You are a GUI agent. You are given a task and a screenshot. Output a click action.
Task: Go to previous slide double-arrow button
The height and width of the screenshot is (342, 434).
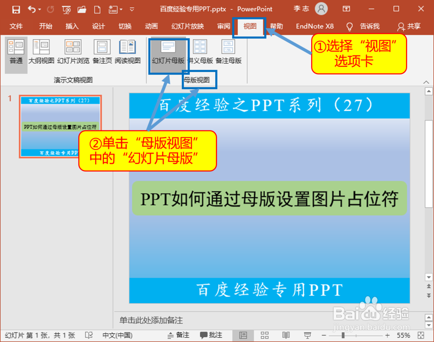(429, 287)
